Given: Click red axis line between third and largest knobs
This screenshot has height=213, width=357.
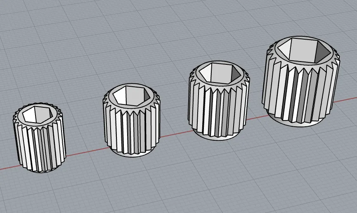Looking at the screenshot, I should click(256, 118).
